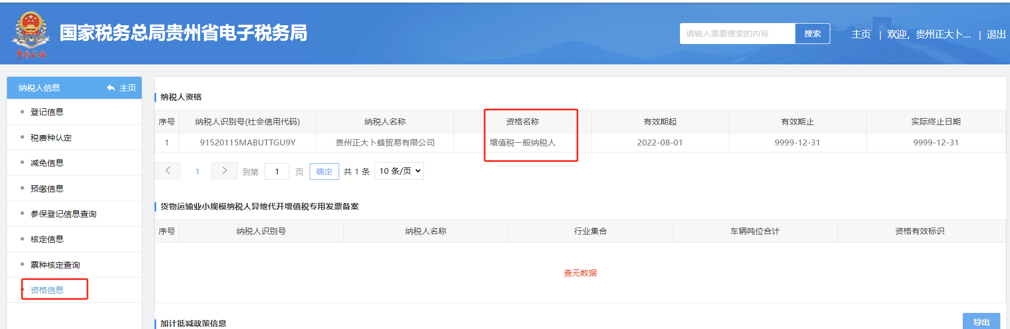
Task: Click 退出 to log out
Action: (x=996, y=34)
